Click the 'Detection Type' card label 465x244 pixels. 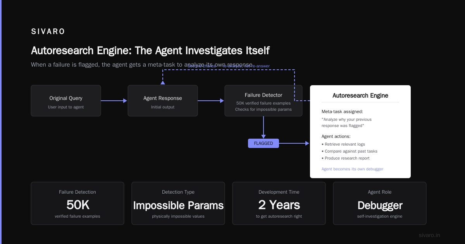point(178,192)
